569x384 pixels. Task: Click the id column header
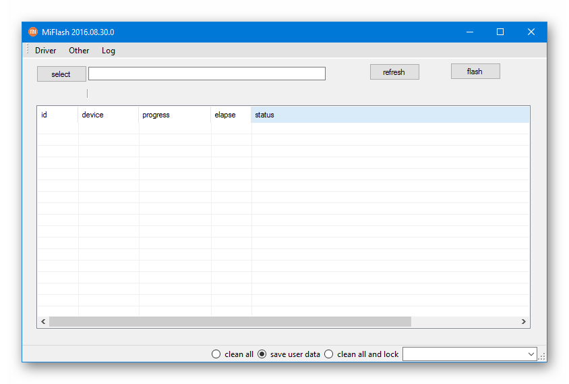(x=57, y=115)
